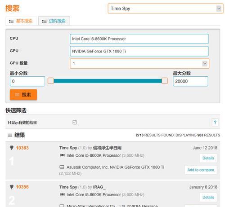225x207 pixels.
Task: Open the user 偷得浮生半日闲 profile
Action: [x=107, y=148]
